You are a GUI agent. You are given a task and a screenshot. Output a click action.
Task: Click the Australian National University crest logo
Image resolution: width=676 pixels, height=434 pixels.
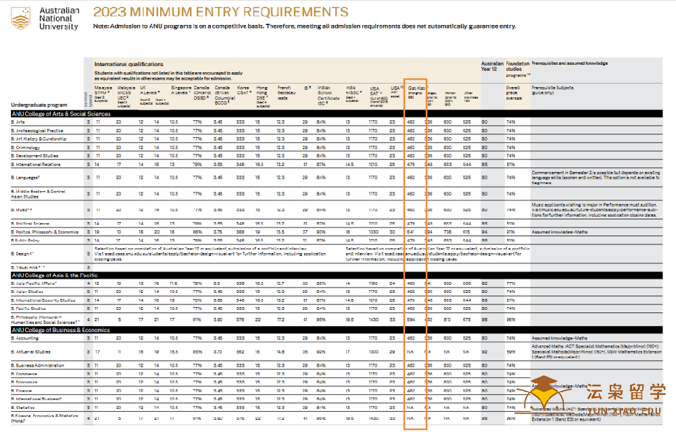pyautogui.click(x=21, y=18)
